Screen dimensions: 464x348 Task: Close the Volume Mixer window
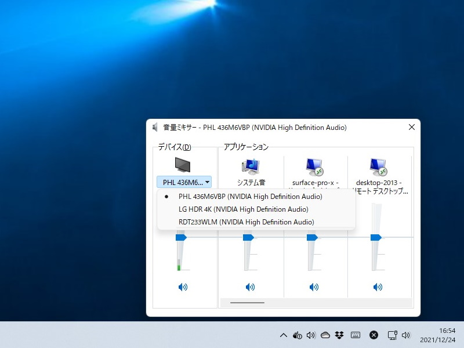tap(412, 127)
